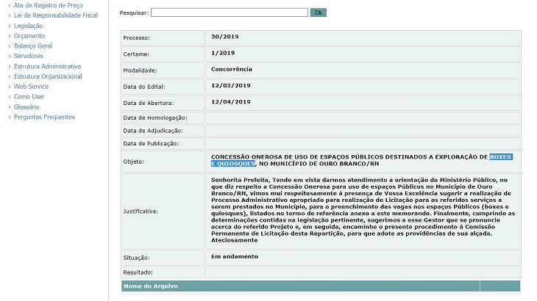Click the Pesquisar: label
This screenshot has width=537, height=301.
pos(134,12)
